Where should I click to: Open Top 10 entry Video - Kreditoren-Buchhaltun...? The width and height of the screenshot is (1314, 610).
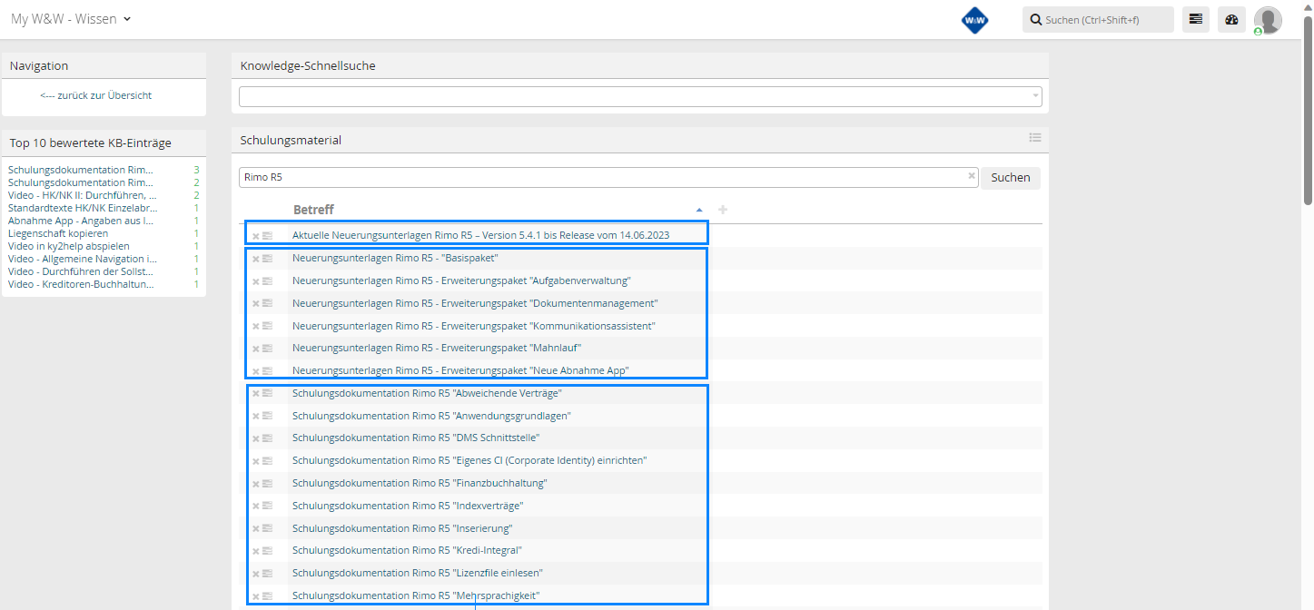click(81, 284)
